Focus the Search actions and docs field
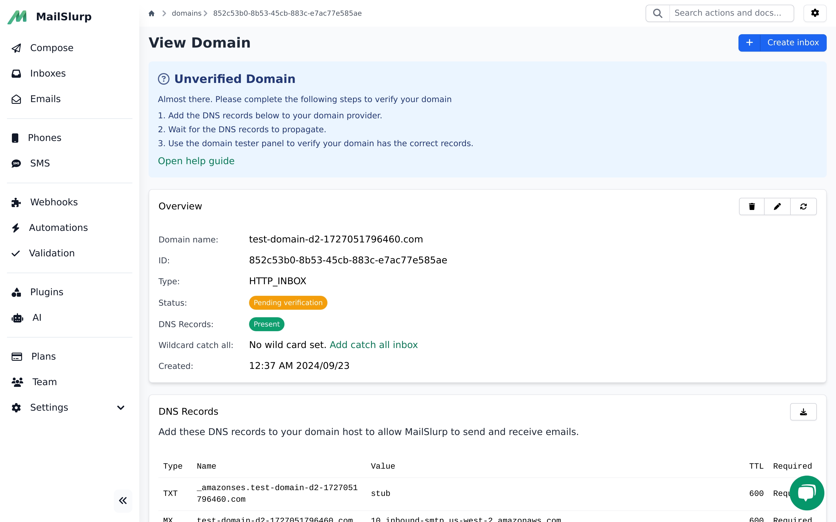Image resolution: width=836 pixels, height=522 pixels. (732, 13)
